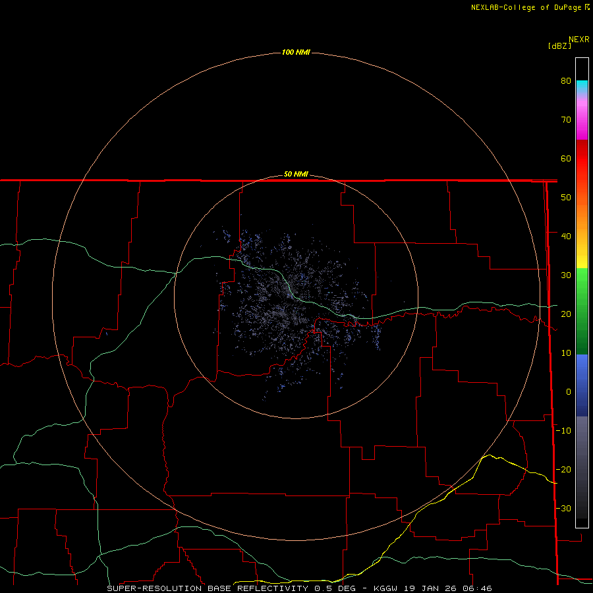This screenshot has width=593, height=593.
Task: Click the [dBZ] unit label
Action: [559, 46]
